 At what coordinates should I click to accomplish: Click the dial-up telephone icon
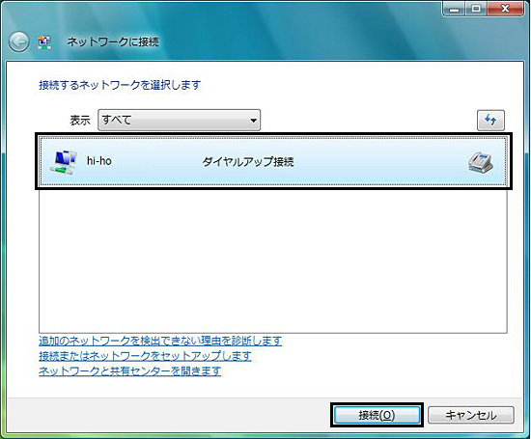pyautogui.click(x=481, y=162)
